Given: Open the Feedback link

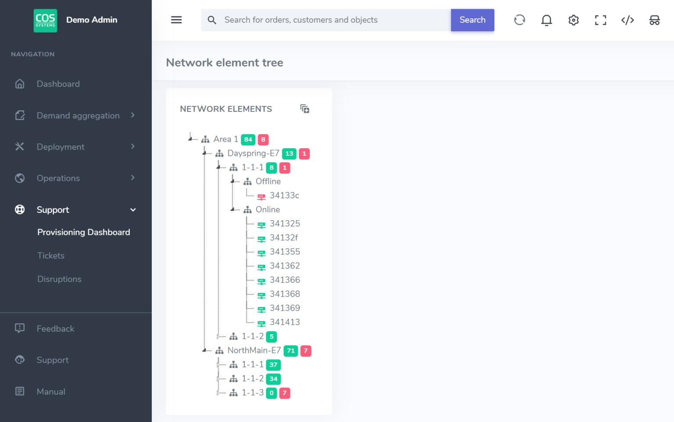Looking at the screenshot, I should pyautogui.click(x=55, y=329).
